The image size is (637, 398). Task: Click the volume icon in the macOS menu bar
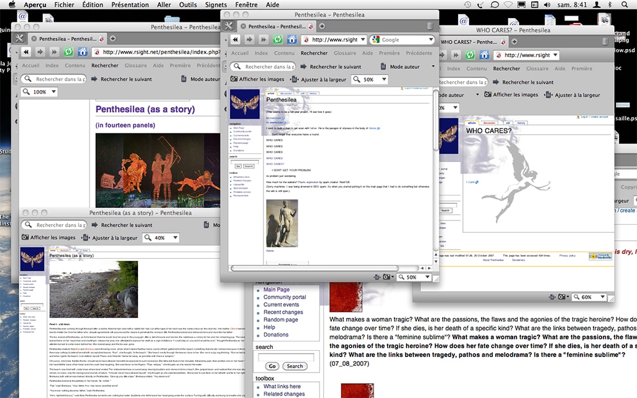point(548,5)
